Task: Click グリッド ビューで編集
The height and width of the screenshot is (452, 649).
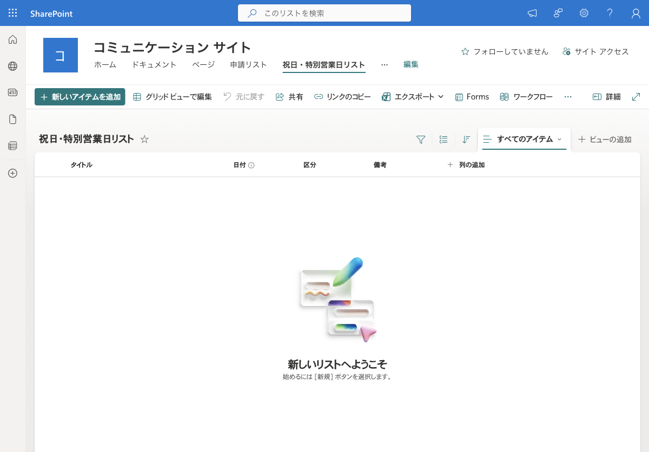Action: pos(173,97)
